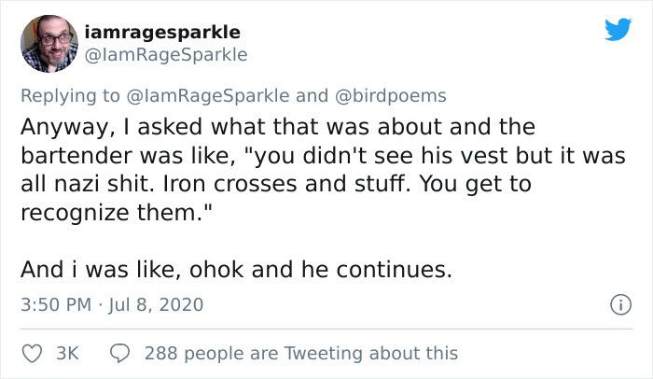Click the 3:50 PM timestamp
Viewport: 653px width, 379px height.
[53, 305]
